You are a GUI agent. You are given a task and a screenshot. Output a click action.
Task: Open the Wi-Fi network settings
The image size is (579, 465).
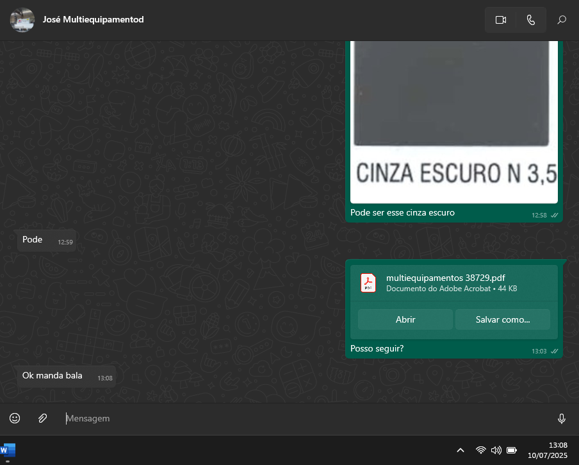[480, 450]
